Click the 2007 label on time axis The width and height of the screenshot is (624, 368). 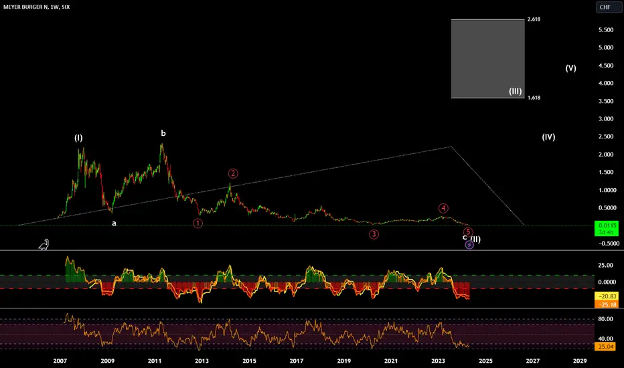coord(60,361)
